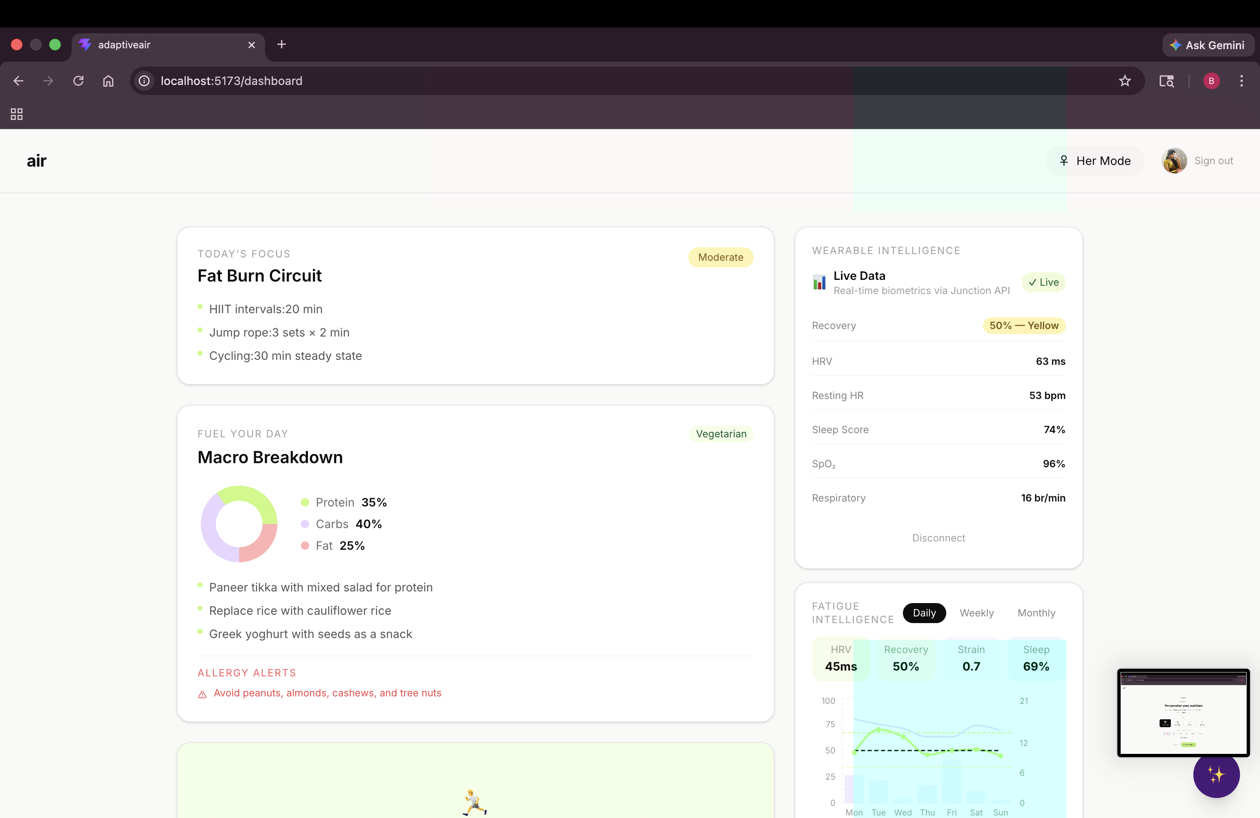Toggle Her Mode on
Image resolution: width=1260 pixels, height=818 pixels.
(x=1094, y=161)
